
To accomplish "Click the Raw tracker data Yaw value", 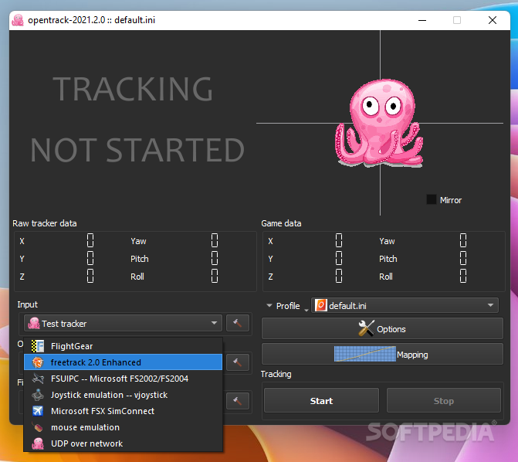I will [215, 240].
